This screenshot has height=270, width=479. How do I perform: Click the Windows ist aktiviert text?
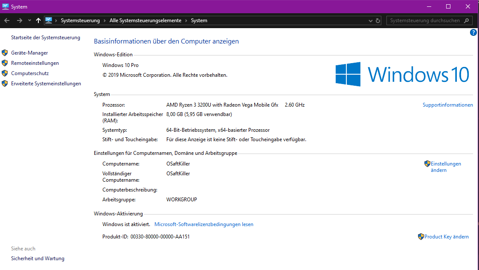[x=126, y=224]
